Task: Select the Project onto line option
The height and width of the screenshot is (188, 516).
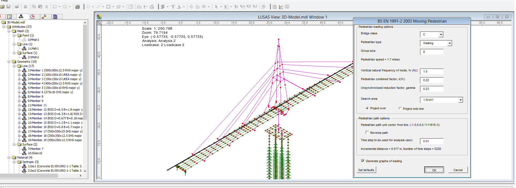Action: (400, 108)
